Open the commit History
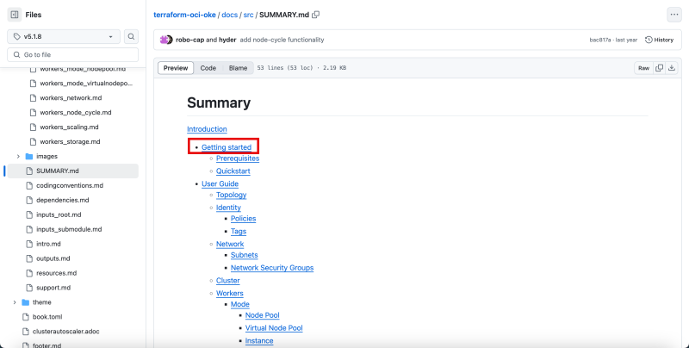The image size is (689, 348). pos(659,40)
